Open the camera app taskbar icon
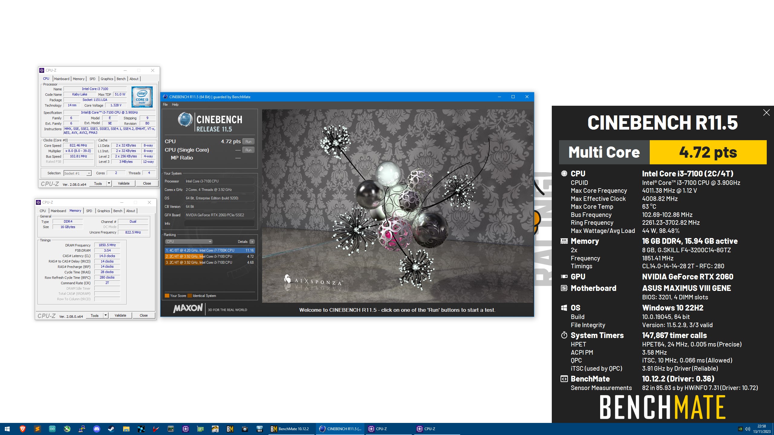This screenshot has height=435, width=774. [245, 429]
